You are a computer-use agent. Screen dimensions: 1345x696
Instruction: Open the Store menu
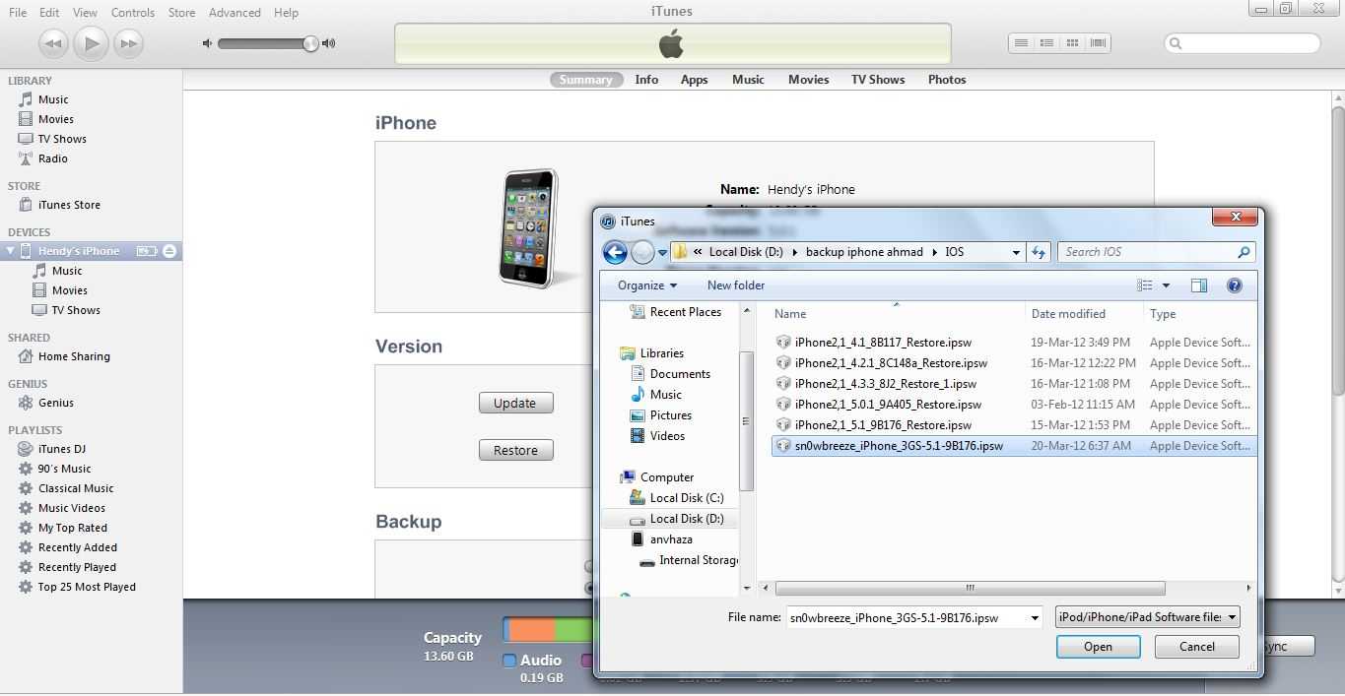[181, 13]
